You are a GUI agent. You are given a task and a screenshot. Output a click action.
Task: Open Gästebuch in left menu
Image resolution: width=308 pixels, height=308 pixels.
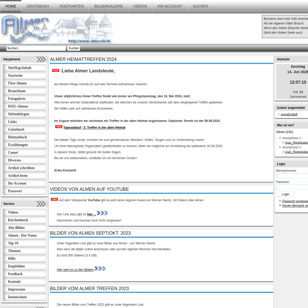pyautogui.click(x=25, y=129)
